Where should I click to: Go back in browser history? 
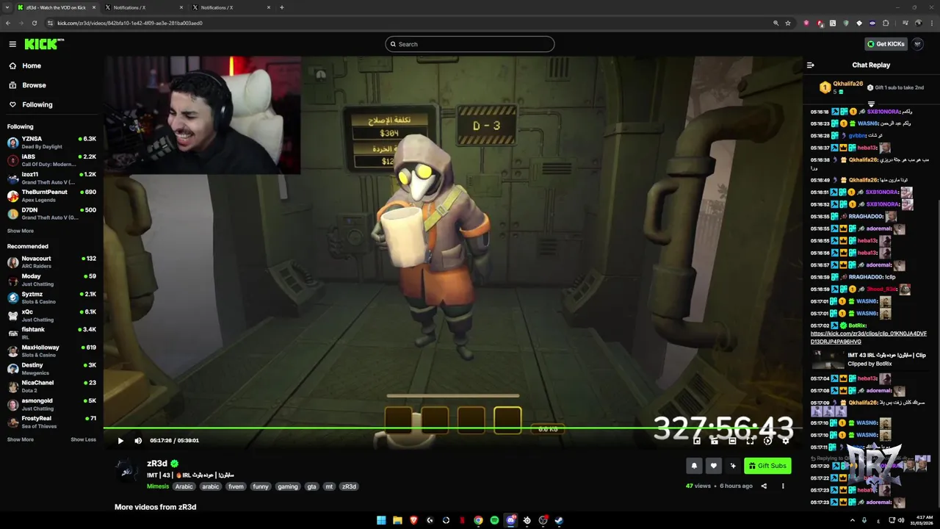(x=8, y=23)
